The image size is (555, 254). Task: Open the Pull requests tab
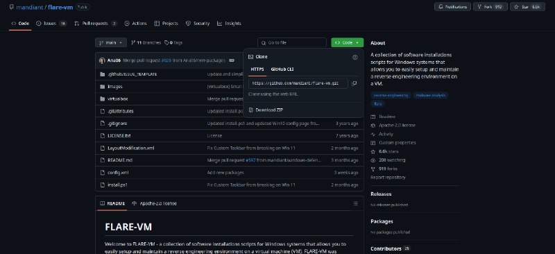coord(96,24)
